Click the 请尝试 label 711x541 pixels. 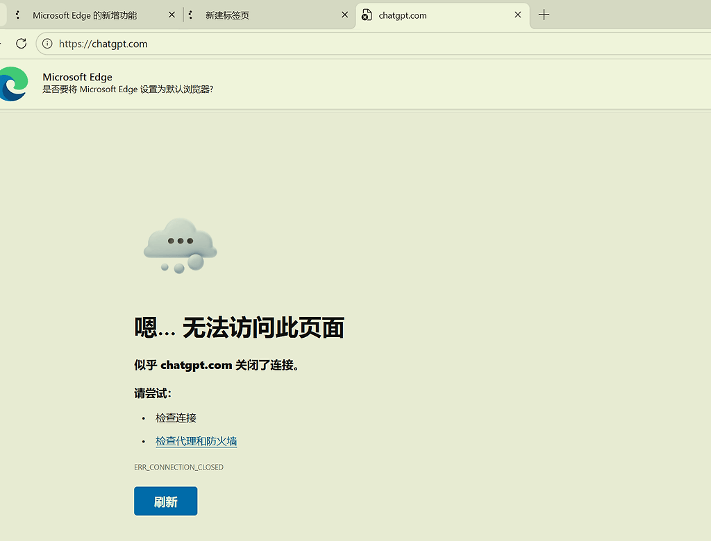[x=152, y=393]
